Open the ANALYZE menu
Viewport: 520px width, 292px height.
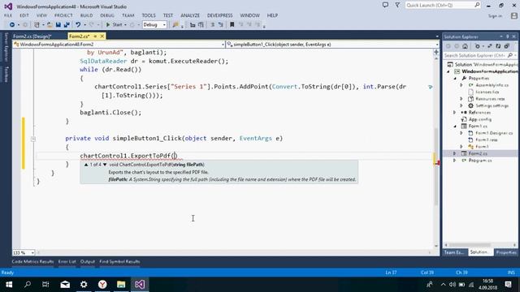click(190, 15)
